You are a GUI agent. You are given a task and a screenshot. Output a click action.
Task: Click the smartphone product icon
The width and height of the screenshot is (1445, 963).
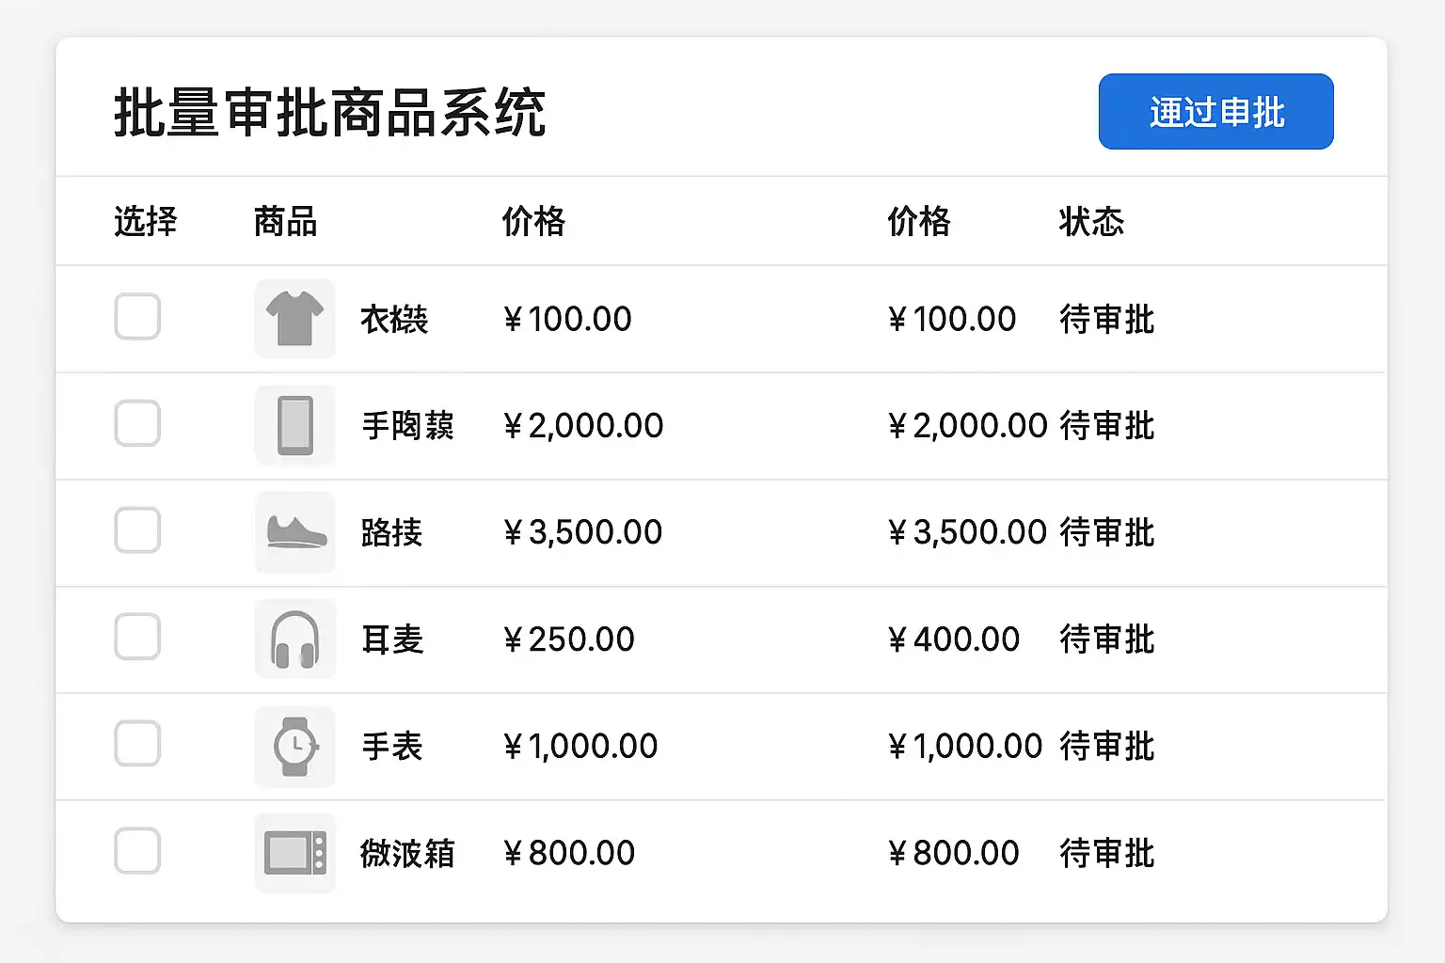[x=294, y=426]
